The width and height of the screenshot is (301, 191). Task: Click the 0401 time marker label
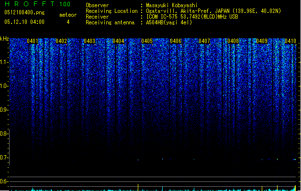point(33,41)
